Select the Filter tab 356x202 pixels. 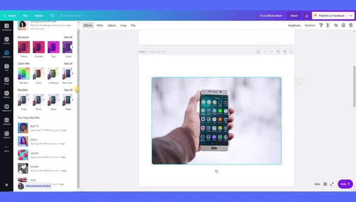(100, 25)
